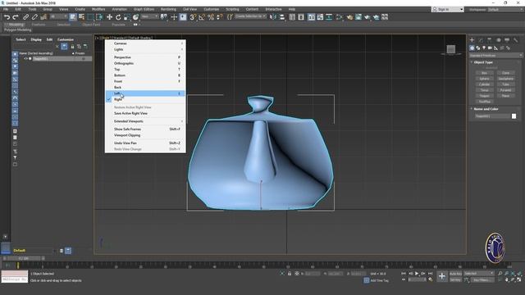Click the Unlink Selection icon

pos(34,17)
